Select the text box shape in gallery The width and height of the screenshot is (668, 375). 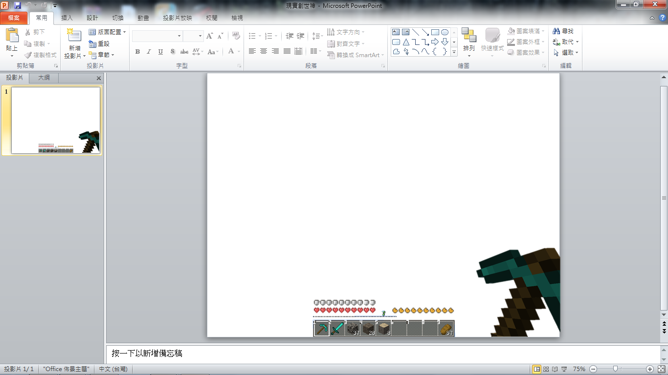click(396, 32)
